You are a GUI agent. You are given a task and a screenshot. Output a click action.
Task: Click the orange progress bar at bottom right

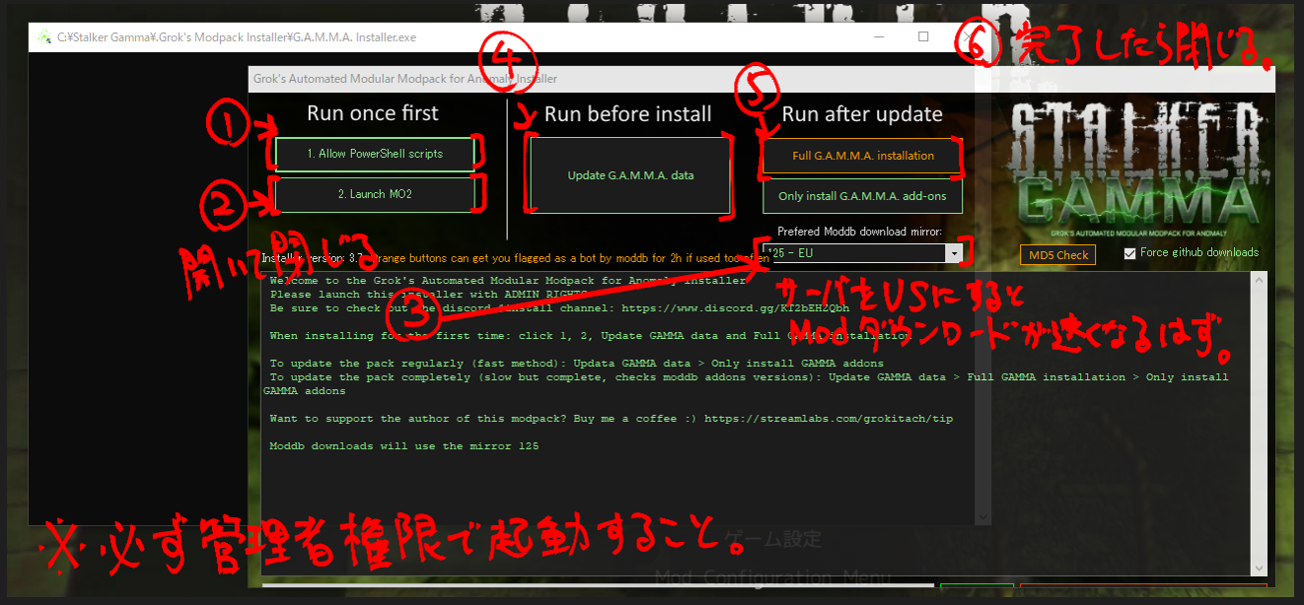(x=1144, y=586)
